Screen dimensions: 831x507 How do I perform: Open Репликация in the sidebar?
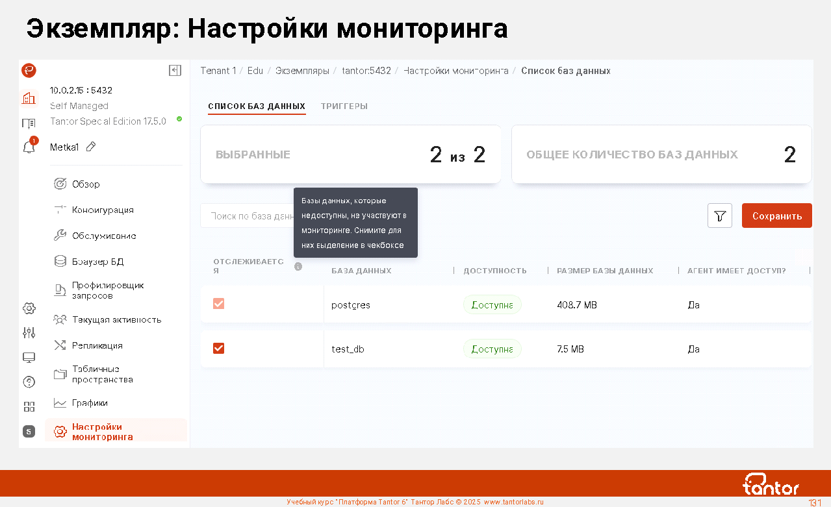[97, 345]
